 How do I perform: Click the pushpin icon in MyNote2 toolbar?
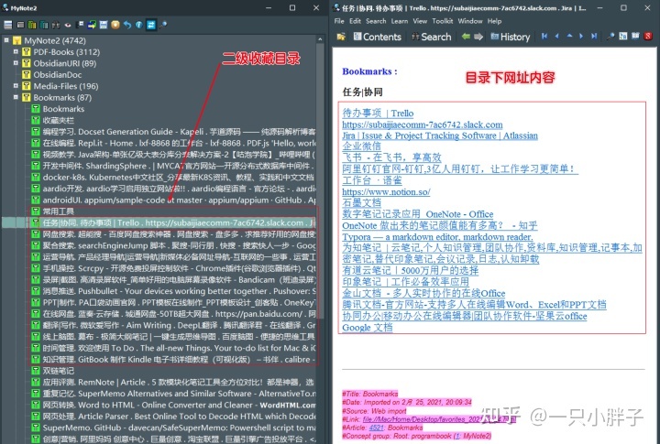pos(163,25)
